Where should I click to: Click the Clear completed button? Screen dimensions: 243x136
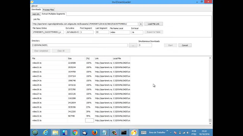point(41,51)
